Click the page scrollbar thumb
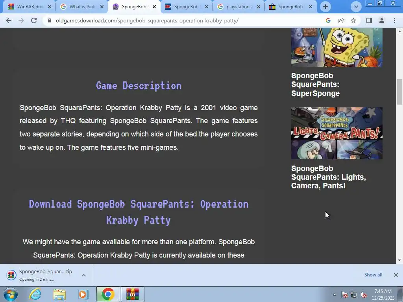The height and width of the screenshot is (302, 403). click(400, 92)
